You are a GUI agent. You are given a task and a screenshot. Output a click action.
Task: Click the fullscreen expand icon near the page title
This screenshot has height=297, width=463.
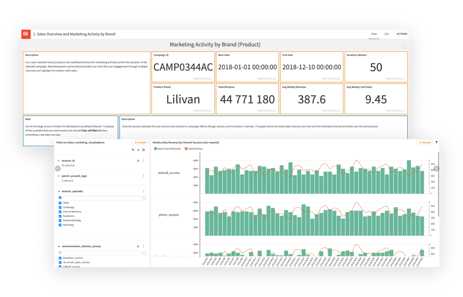(x=404, y=46)
